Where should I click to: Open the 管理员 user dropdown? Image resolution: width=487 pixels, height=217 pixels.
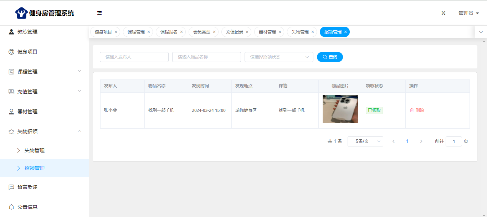tap(468, 13)
